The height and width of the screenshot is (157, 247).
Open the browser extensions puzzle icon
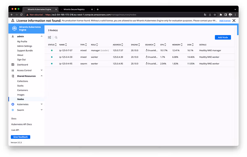(221, 14)
